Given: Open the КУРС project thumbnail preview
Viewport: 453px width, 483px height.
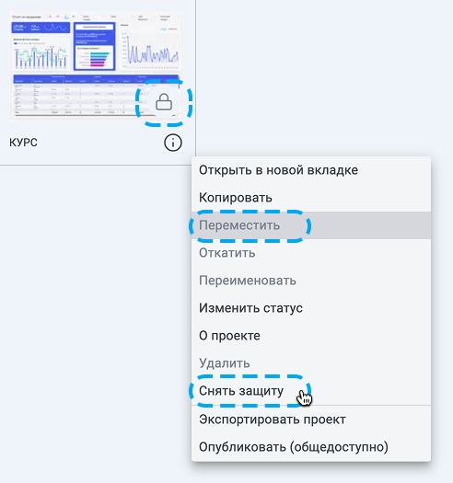Looking at the screenshot, I should tap(96, 65).
